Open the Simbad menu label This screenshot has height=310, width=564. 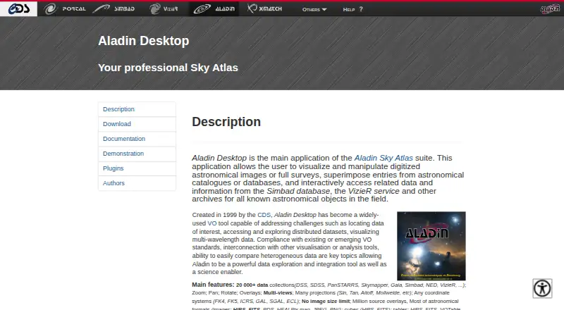coord(125,8)
